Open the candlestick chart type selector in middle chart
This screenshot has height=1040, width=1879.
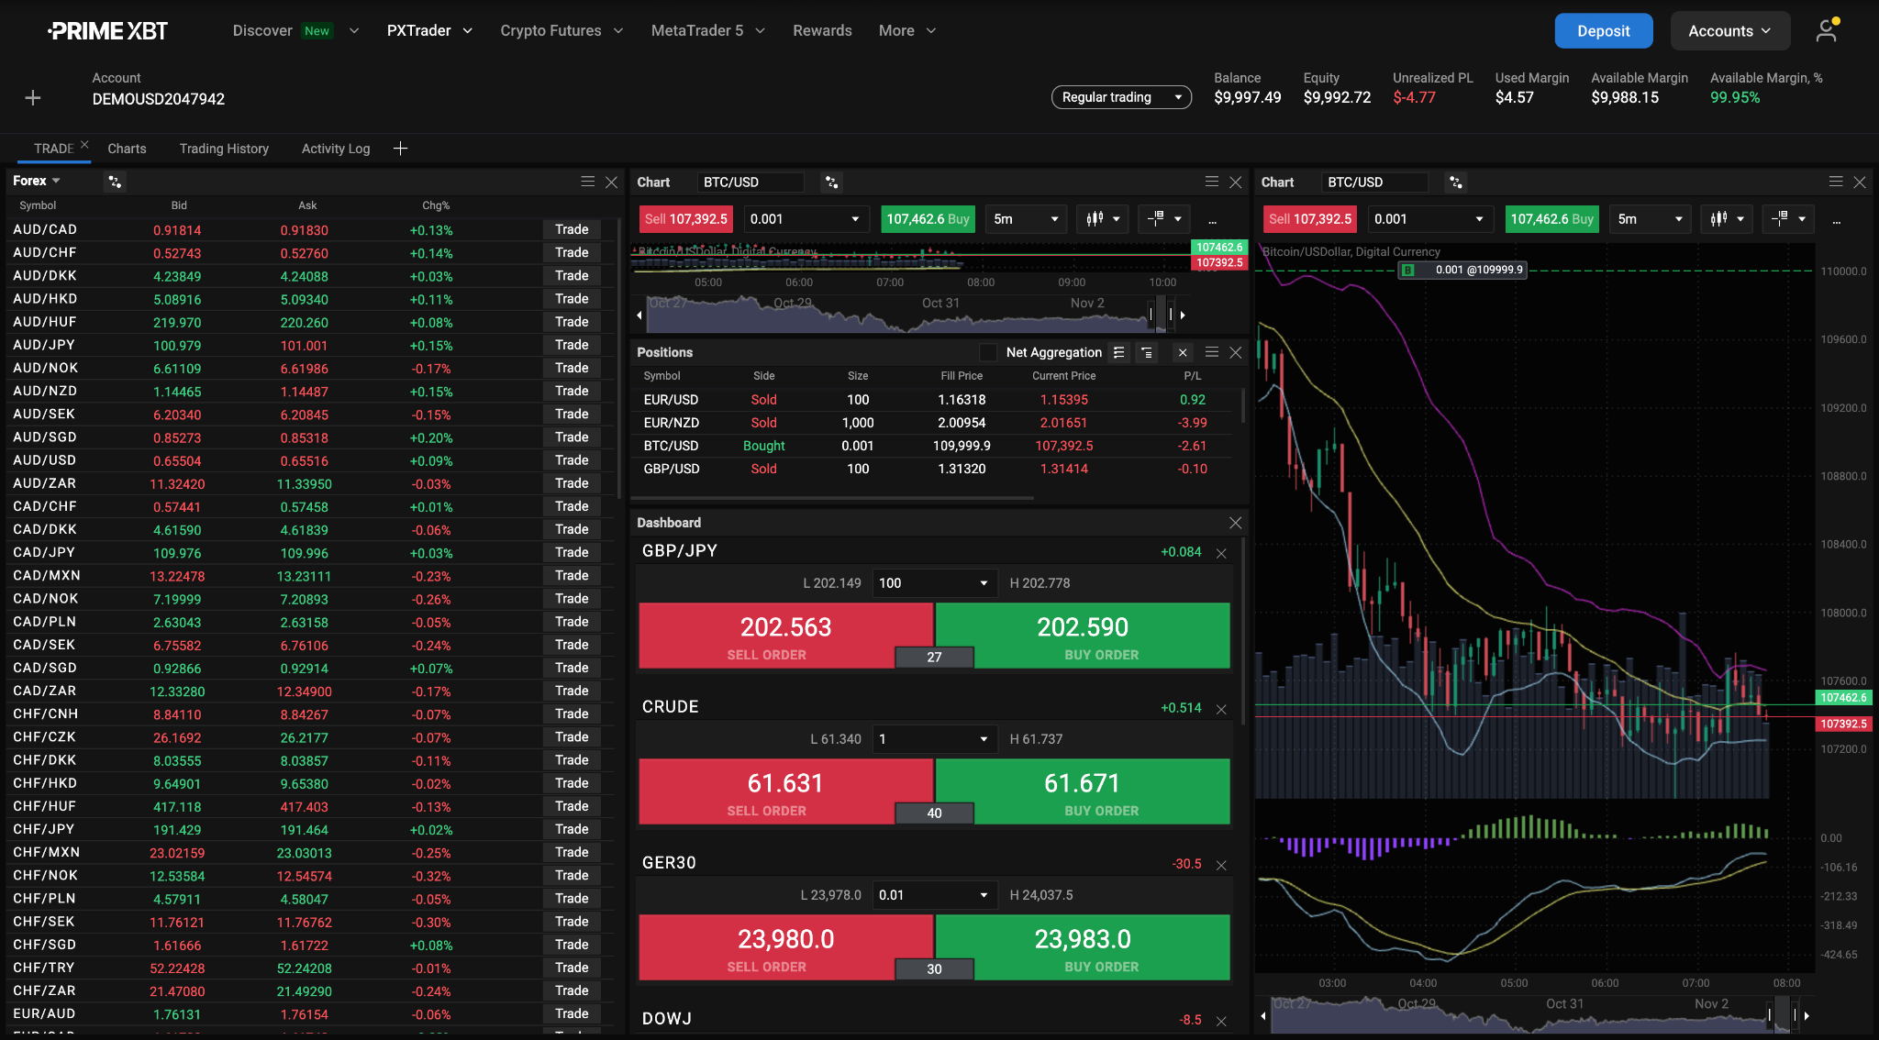[1103, 219]
